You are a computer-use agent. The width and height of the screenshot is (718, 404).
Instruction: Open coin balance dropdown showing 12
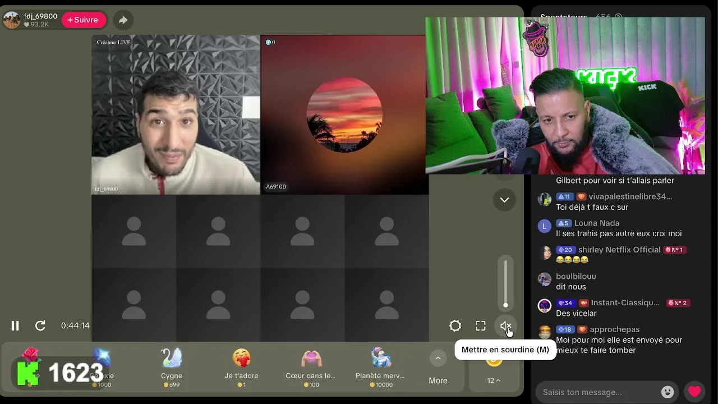pos(494,380)
